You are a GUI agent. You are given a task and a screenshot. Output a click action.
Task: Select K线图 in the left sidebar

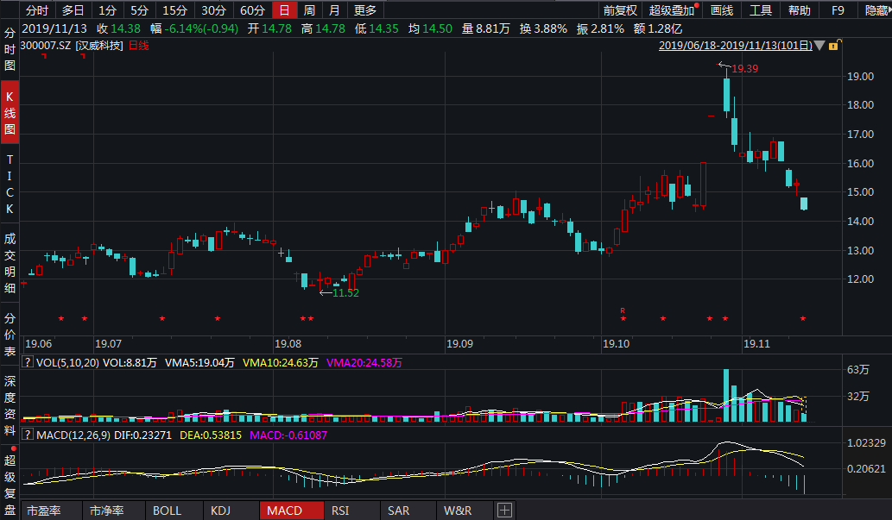(x=9, y=112)
